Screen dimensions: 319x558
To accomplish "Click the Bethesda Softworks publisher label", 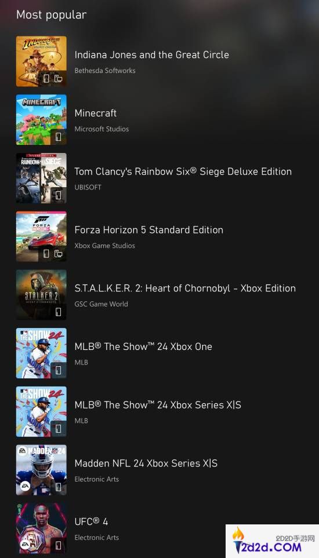I will pos(105,71).
